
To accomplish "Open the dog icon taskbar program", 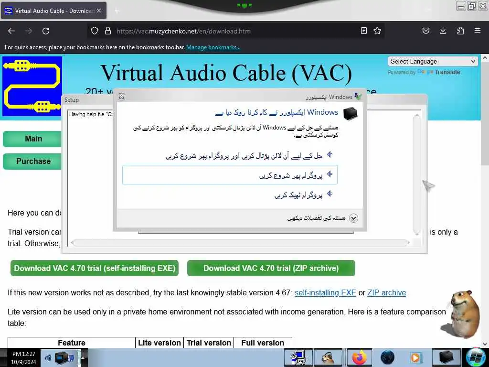I will 328,357.
